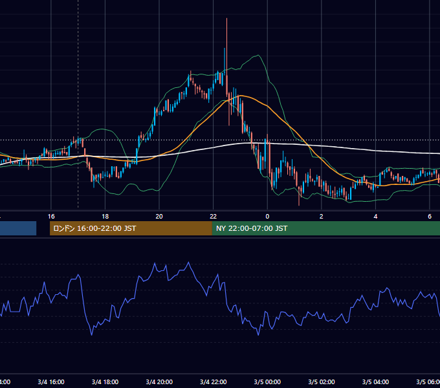Click the 3/5 00:00 date label

(x=267, y=382)
